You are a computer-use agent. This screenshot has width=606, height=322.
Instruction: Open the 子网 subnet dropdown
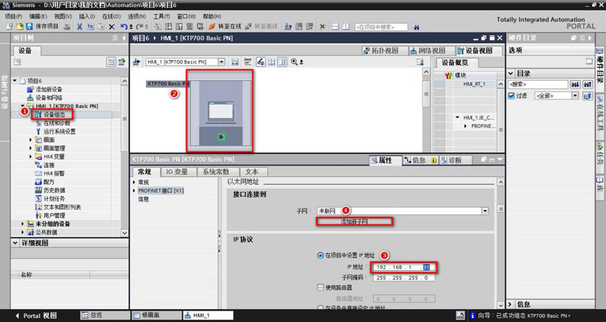tap(485, 211)
